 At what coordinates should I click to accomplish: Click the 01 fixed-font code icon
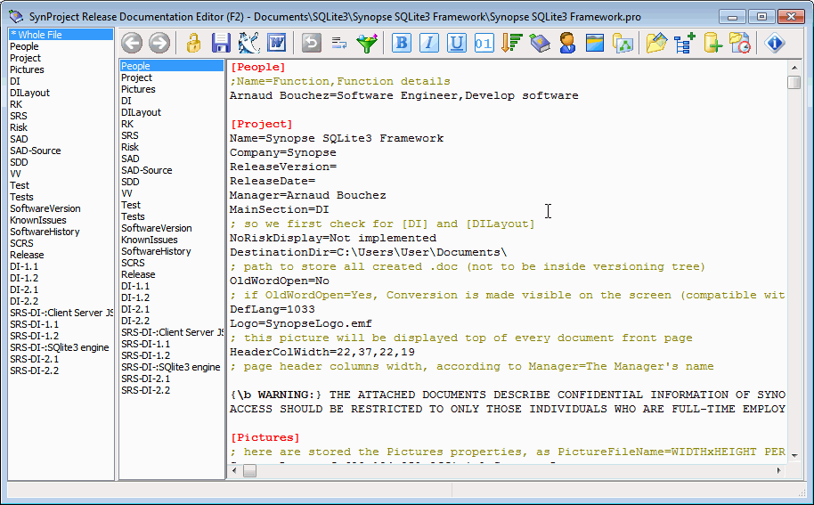coord(484,43)
